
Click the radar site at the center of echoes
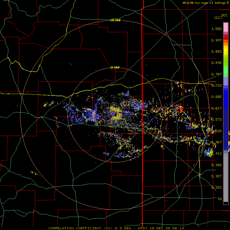115,115
